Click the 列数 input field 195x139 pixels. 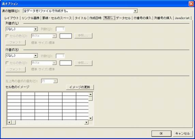pos(60,29)
